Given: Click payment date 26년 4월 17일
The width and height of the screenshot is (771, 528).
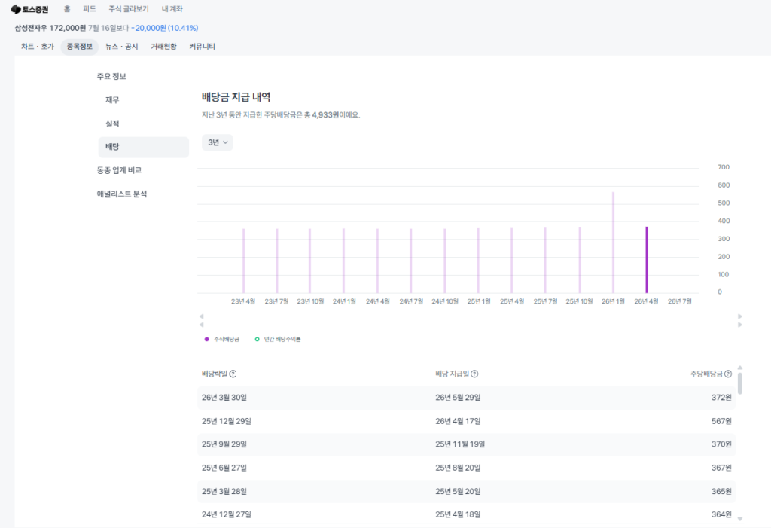Looking at the screenshot, I should [x=458, y=421].
